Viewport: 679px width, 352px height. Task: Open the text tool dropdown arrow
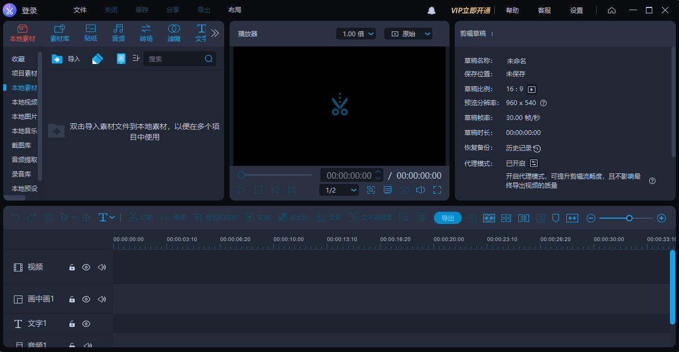click(112, 218)
